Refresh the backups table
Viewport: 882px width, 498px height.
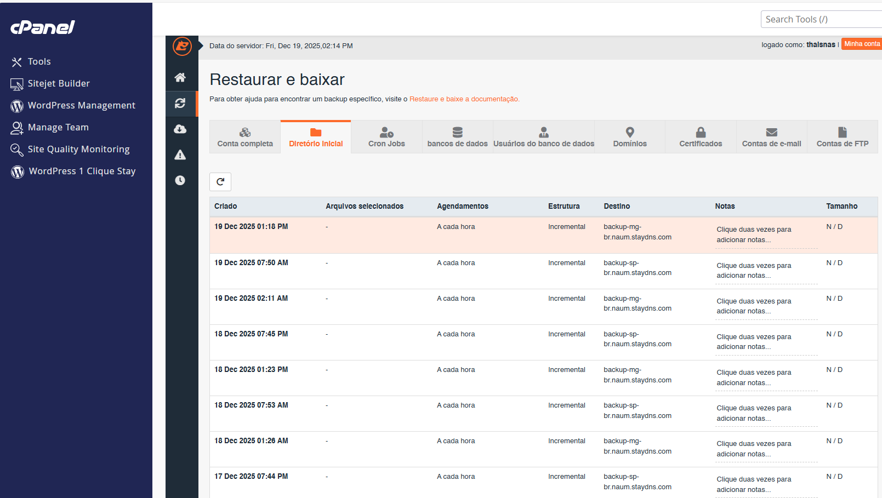click(220, 181)
